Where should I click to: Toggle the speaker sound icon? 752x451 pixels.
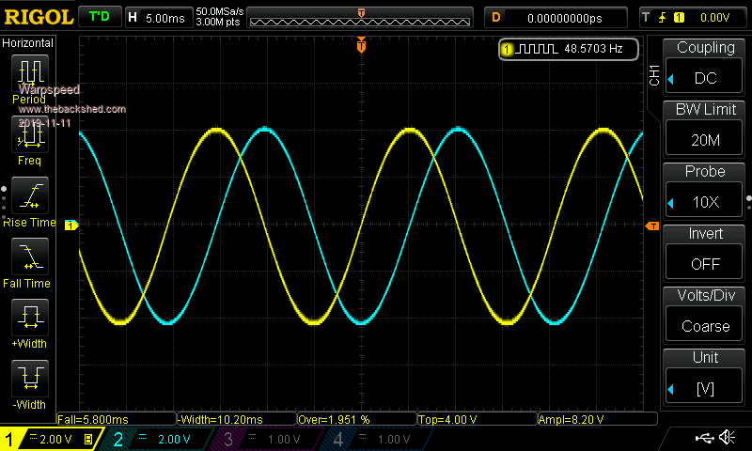[727, 438]
